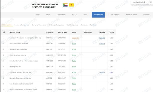This screenshot has width=153, height=92.
Task: Click UBO in the Huiying Bank Inc row
Action: pyautogui.click(x=111, y=67)
